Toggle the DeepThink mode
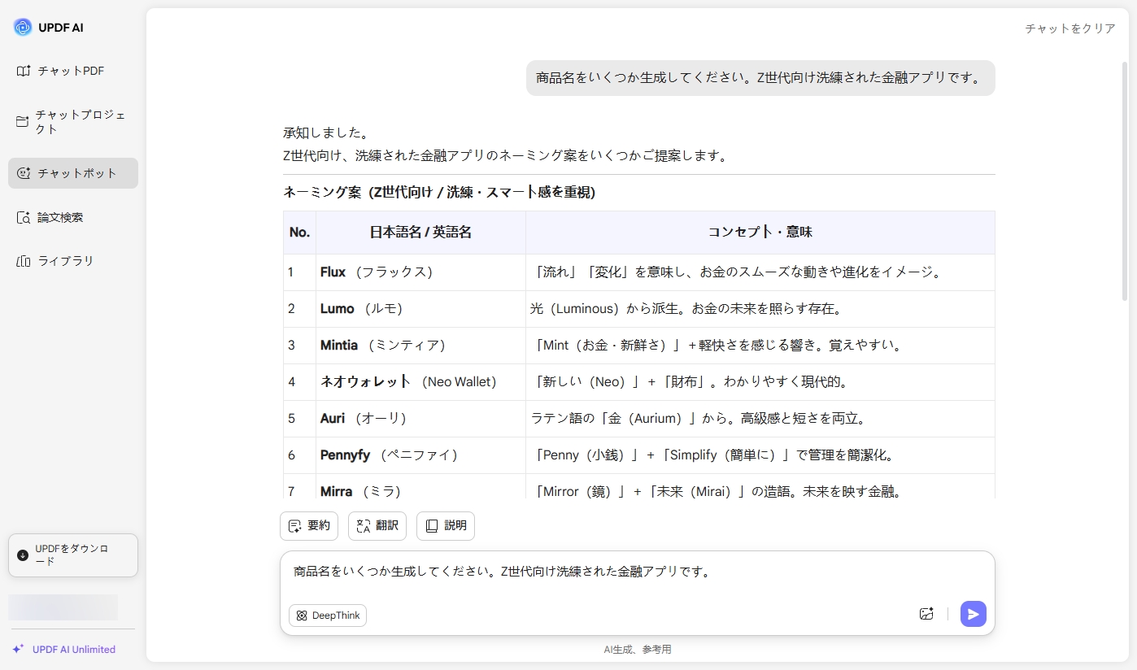 pos(328,616)
